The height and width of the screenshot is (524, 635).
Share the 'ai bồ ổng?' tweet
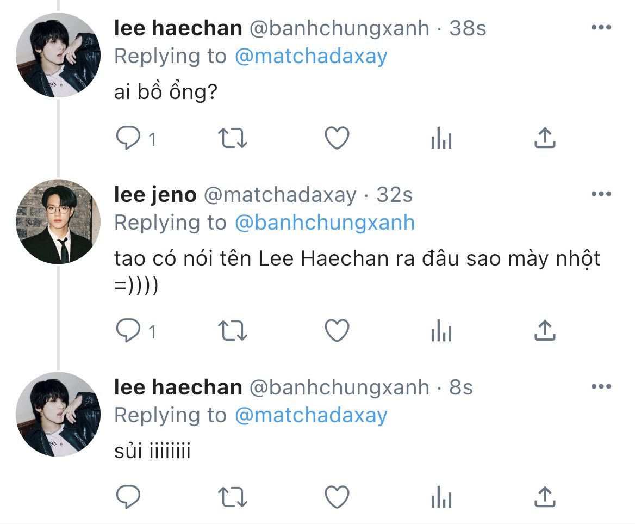544,139
